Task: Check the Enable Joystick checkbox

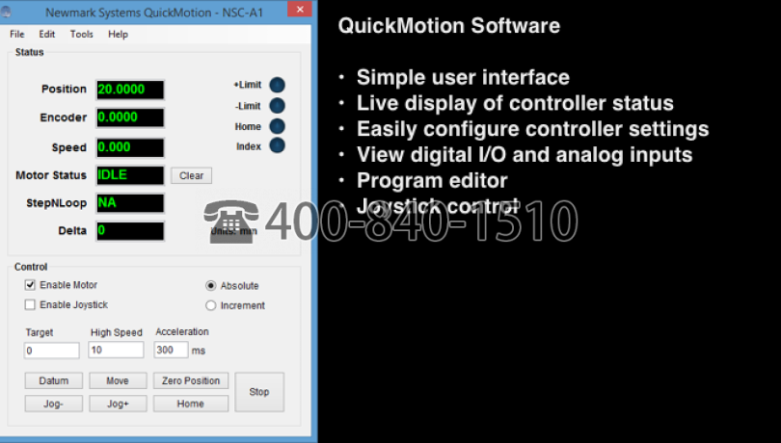Action: tap(30, 304)
